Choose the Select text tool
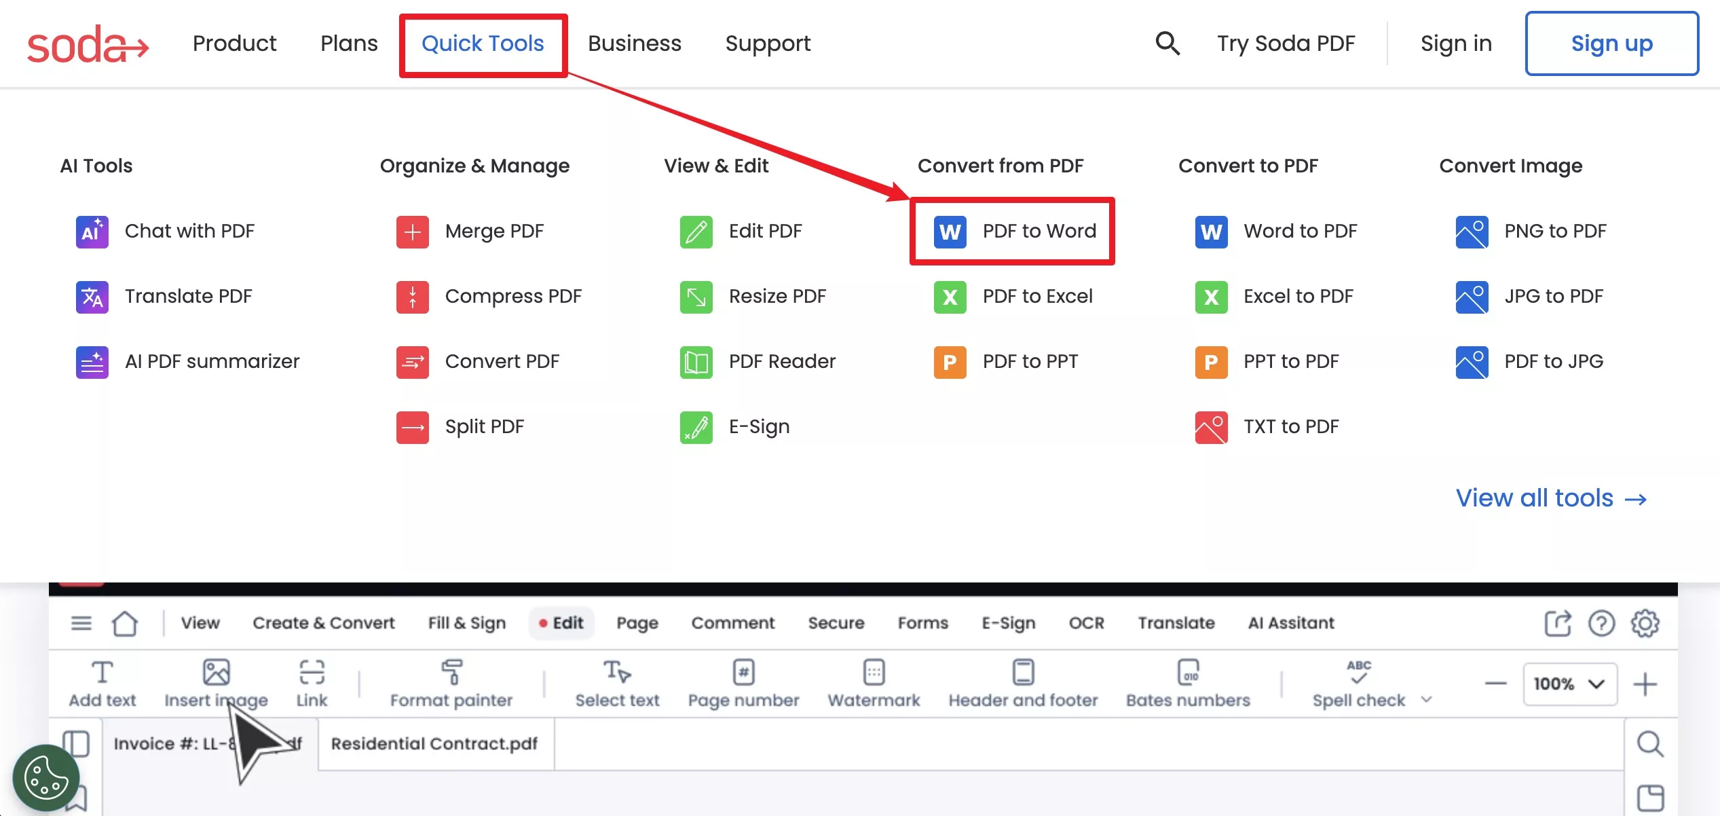The height and width of the screenshot is (816, 1720). 618,684
